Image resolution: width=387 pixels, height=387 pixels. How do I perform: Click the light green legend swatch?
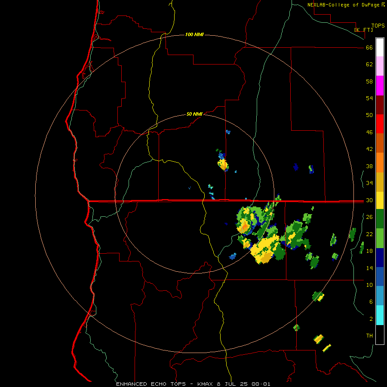click(380, 238)
